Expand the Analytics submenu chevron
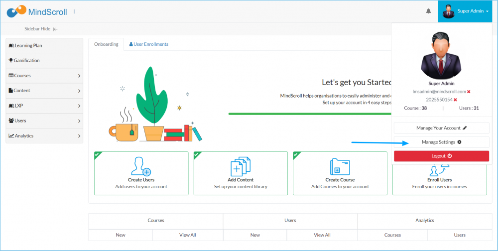The image size is (498, 251). (x=79, y=136)
